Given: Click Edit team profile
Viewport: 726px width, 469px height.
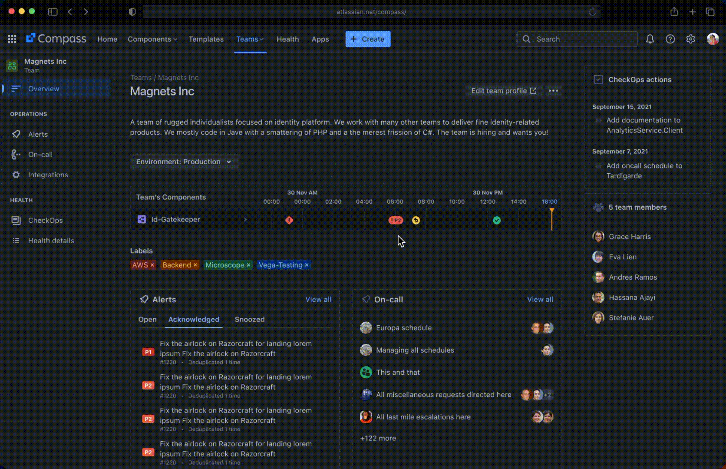Looking at the screenshot, I should click(504, 91).
